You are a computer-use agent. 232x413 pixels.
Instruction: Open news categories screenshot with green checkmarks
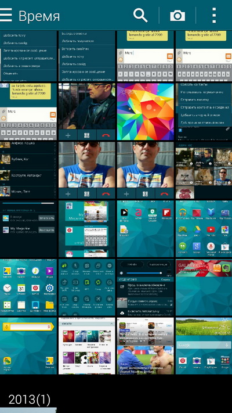[x=87, y=346]
